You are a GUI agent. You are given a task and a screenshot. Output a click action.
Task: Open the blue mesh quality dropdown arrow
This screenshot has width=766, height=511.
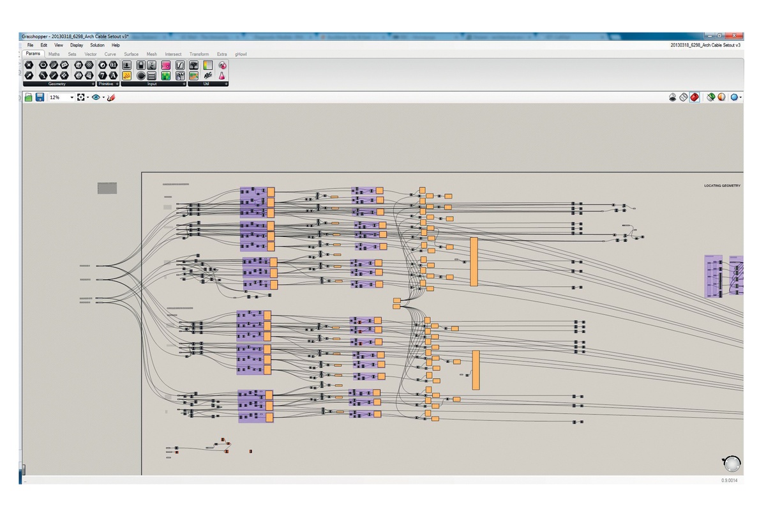click(740, 97)
